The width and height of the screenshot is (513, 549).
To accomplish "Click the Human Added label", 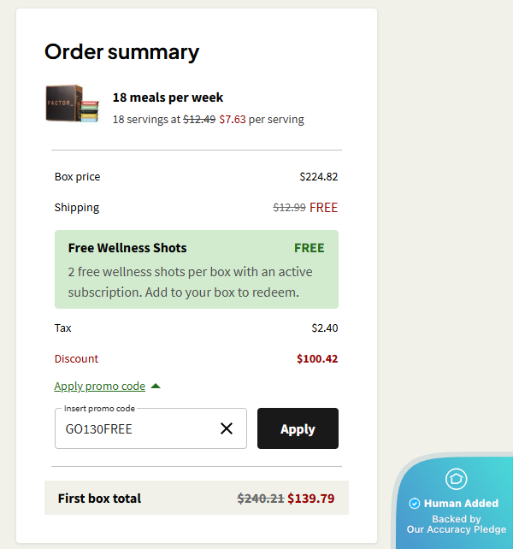I will 461,504.
